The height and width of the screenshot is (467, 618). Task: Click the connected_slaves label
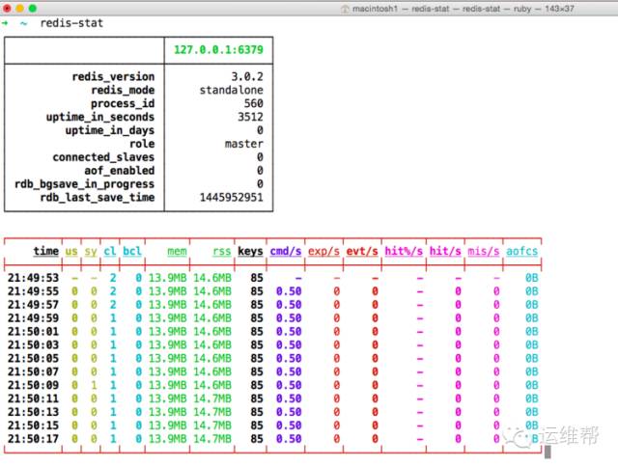pos(103,157)
